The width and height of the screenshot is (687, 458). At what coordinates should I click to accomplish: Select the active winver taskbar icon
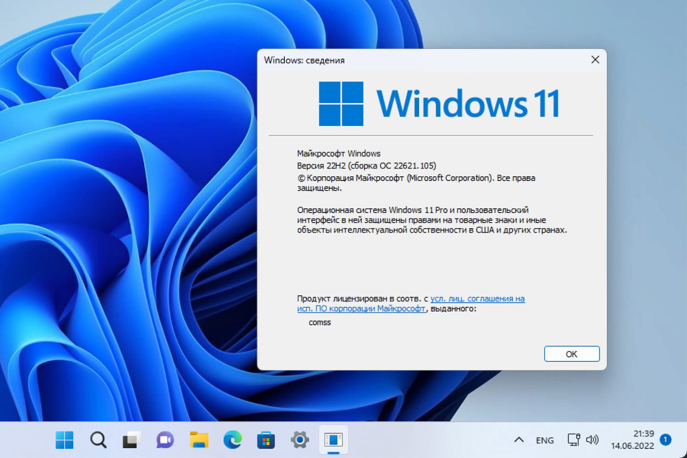[x=333, y=440]
